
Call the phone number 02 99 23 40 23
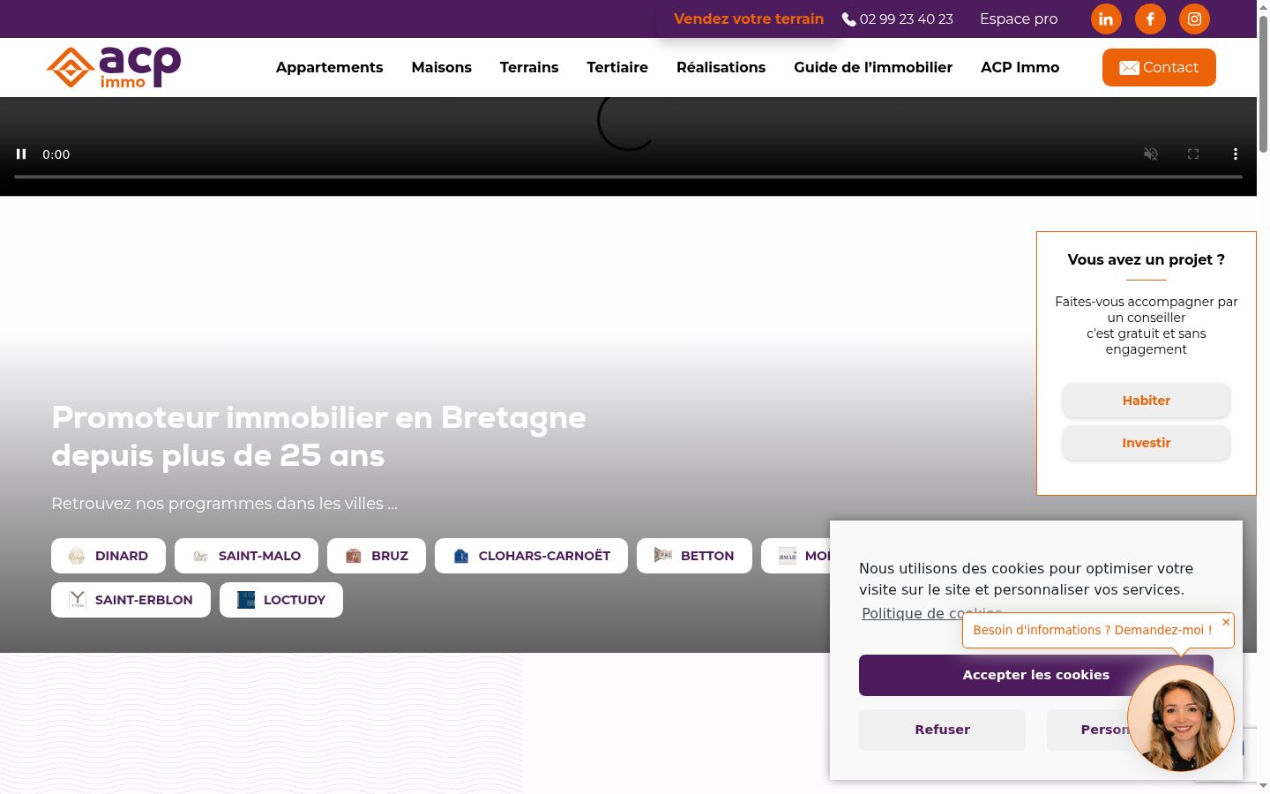[898, 19]
